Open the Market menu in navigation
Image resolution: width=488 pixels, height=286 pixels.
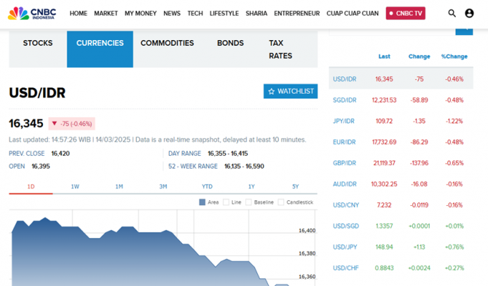[106, 13]
